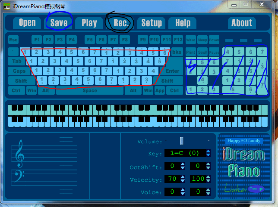Click the Caps virtual key
This screenshot has height=207, width=278.
(x=19, y=71)
